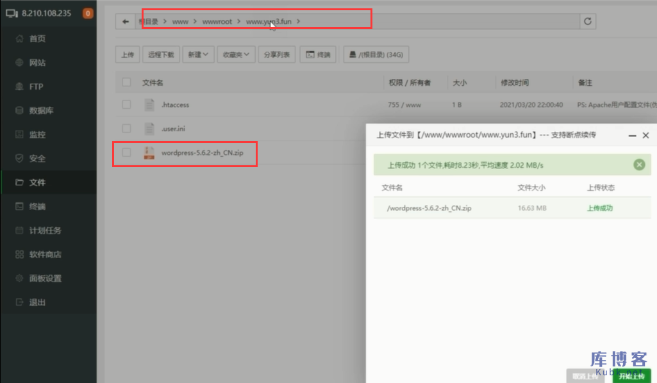Check the wordpress-5.6.2-zh_CN.zip checkbox
Screen dimensions: 657x383
point(126,154)
